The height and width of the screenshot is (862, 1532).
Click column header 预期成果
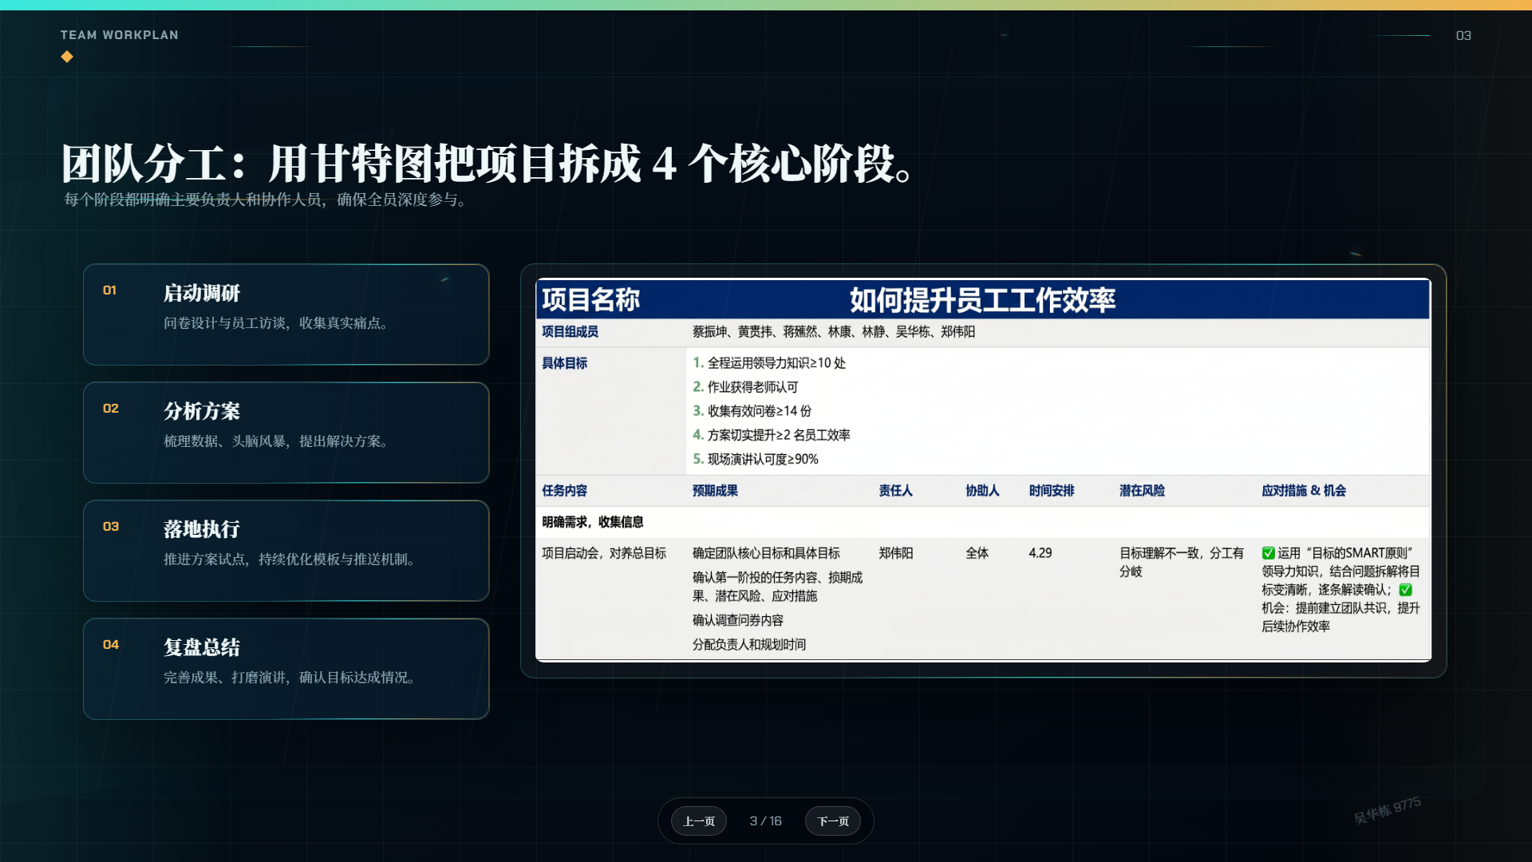pos(715,491)
